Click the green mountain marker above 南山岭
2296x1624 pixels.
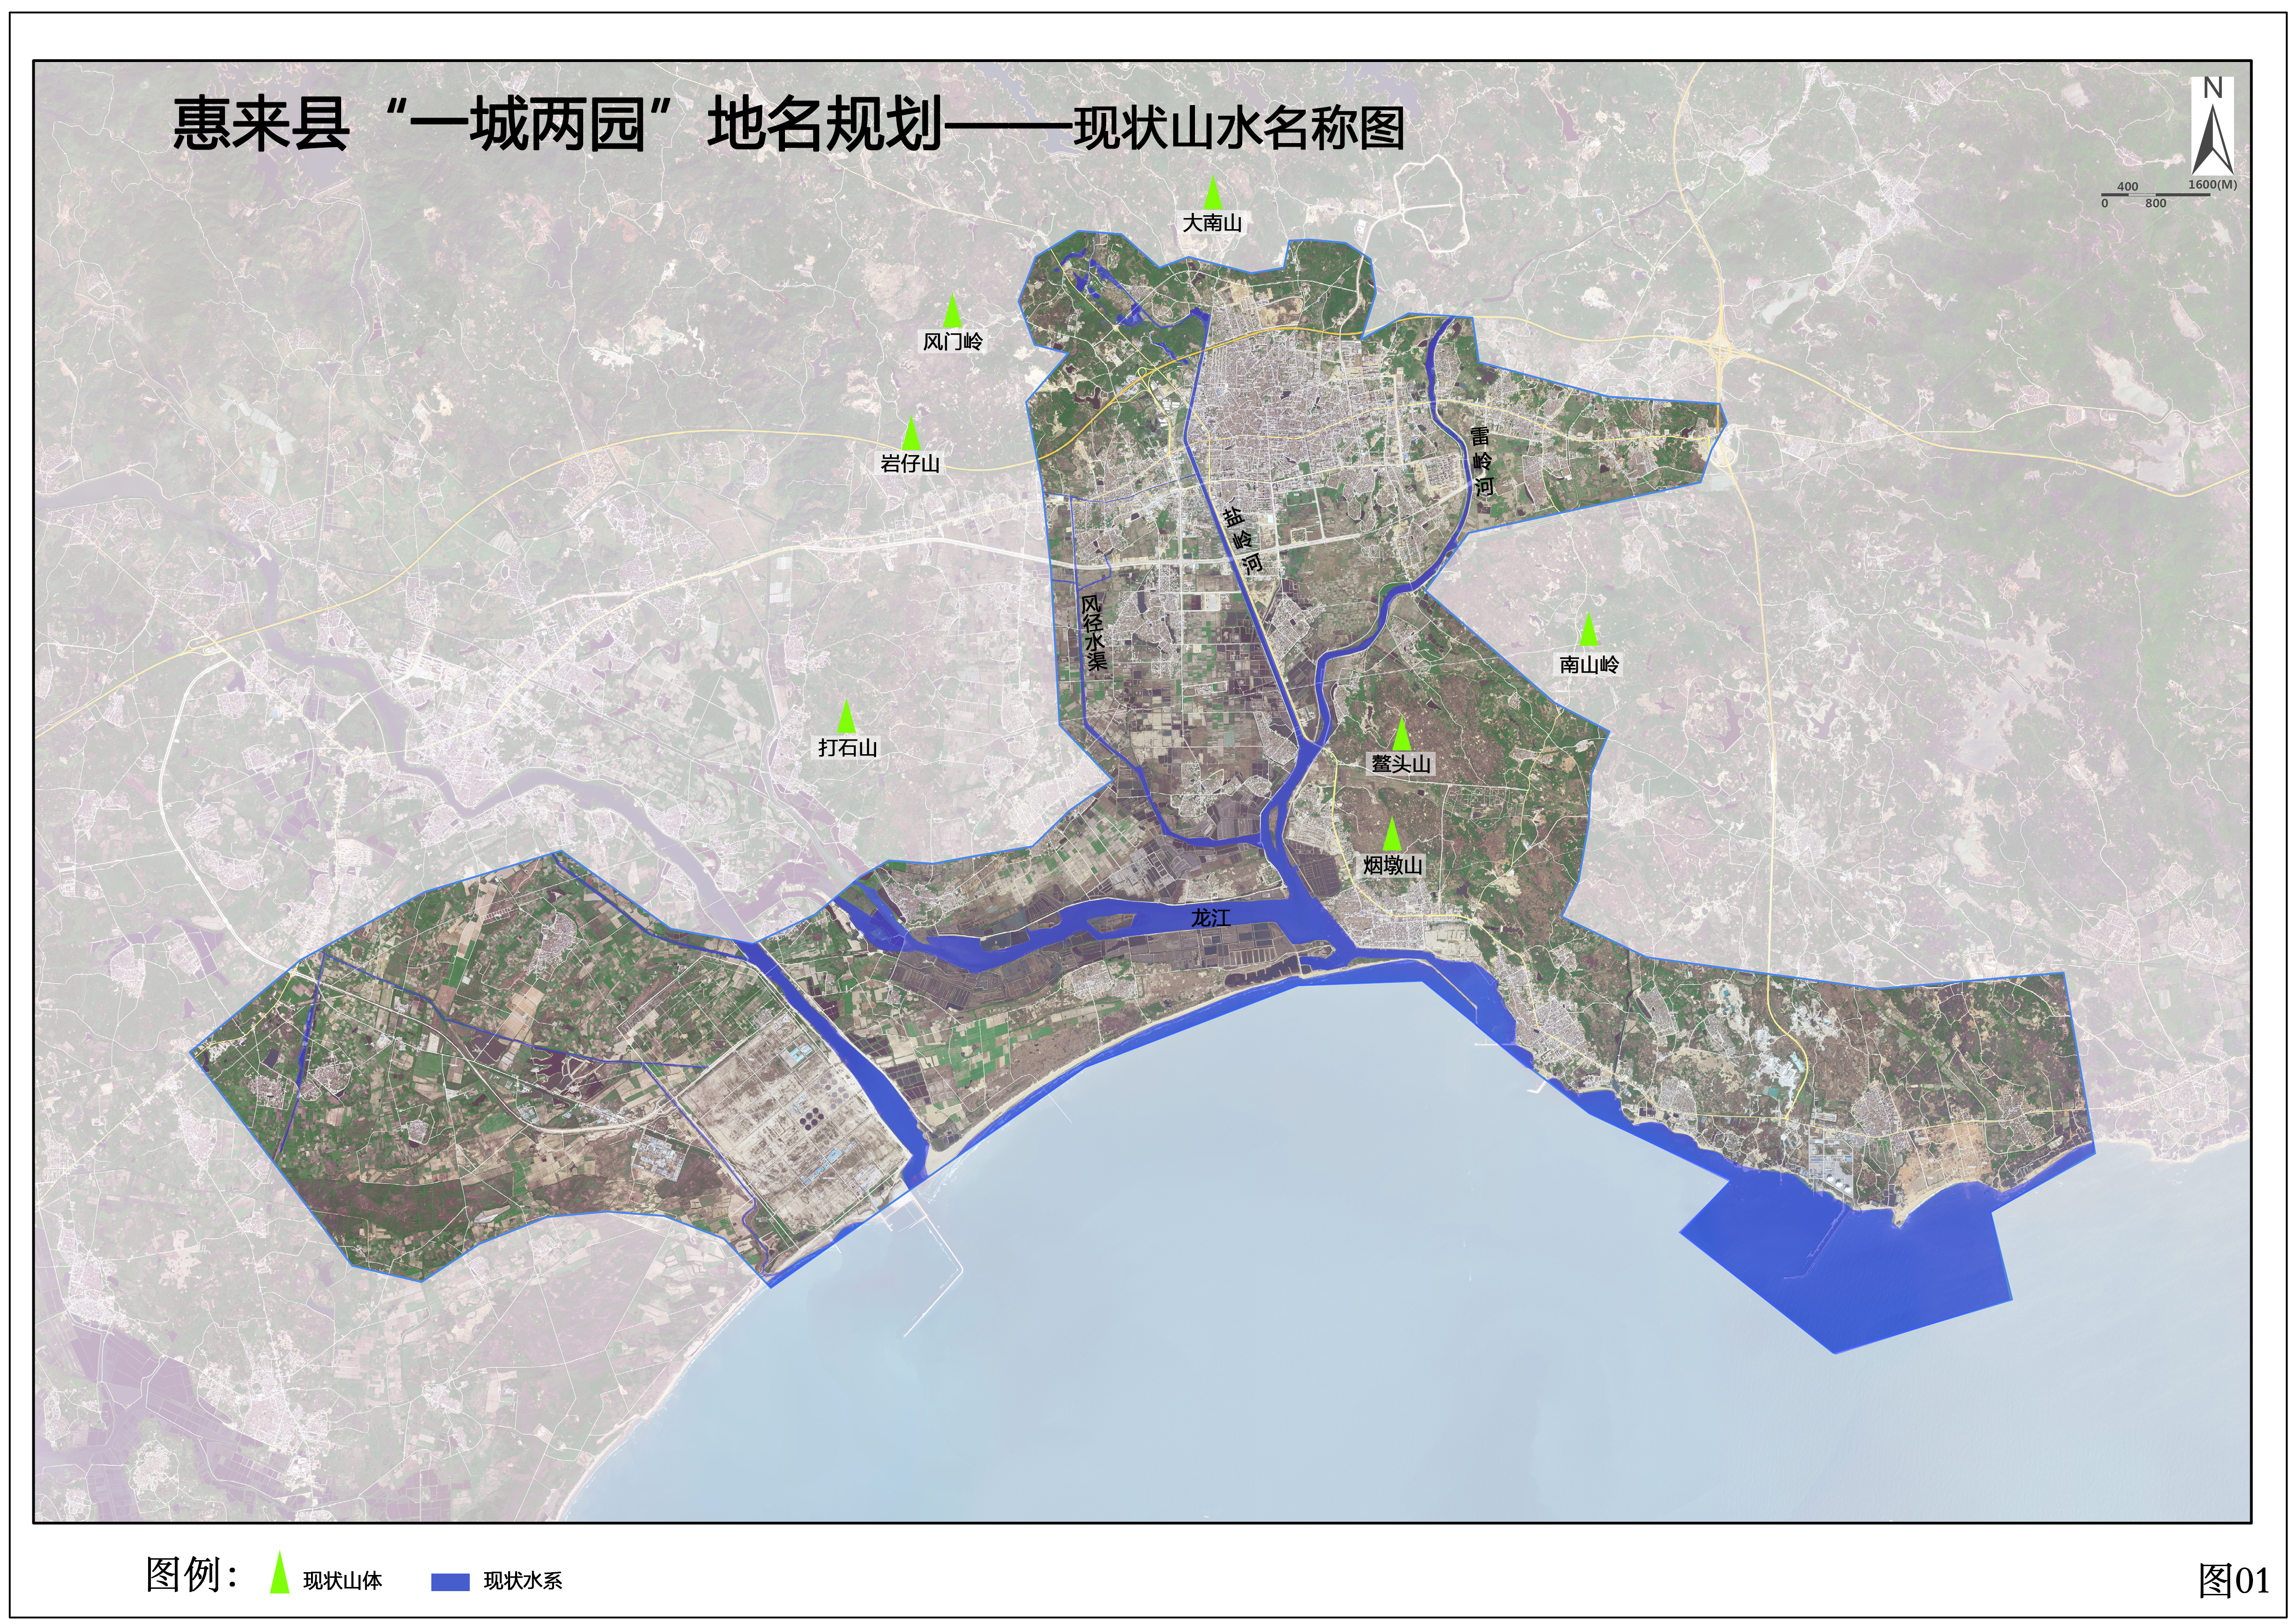coord(1588,630)
